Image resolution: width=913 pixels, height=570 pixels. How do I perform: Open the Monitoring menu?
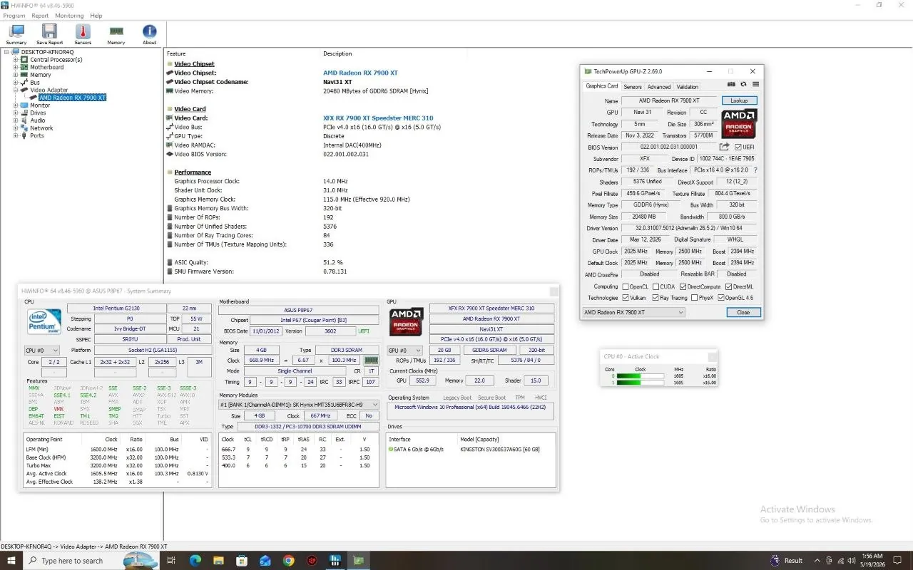[x=69, y=15]
